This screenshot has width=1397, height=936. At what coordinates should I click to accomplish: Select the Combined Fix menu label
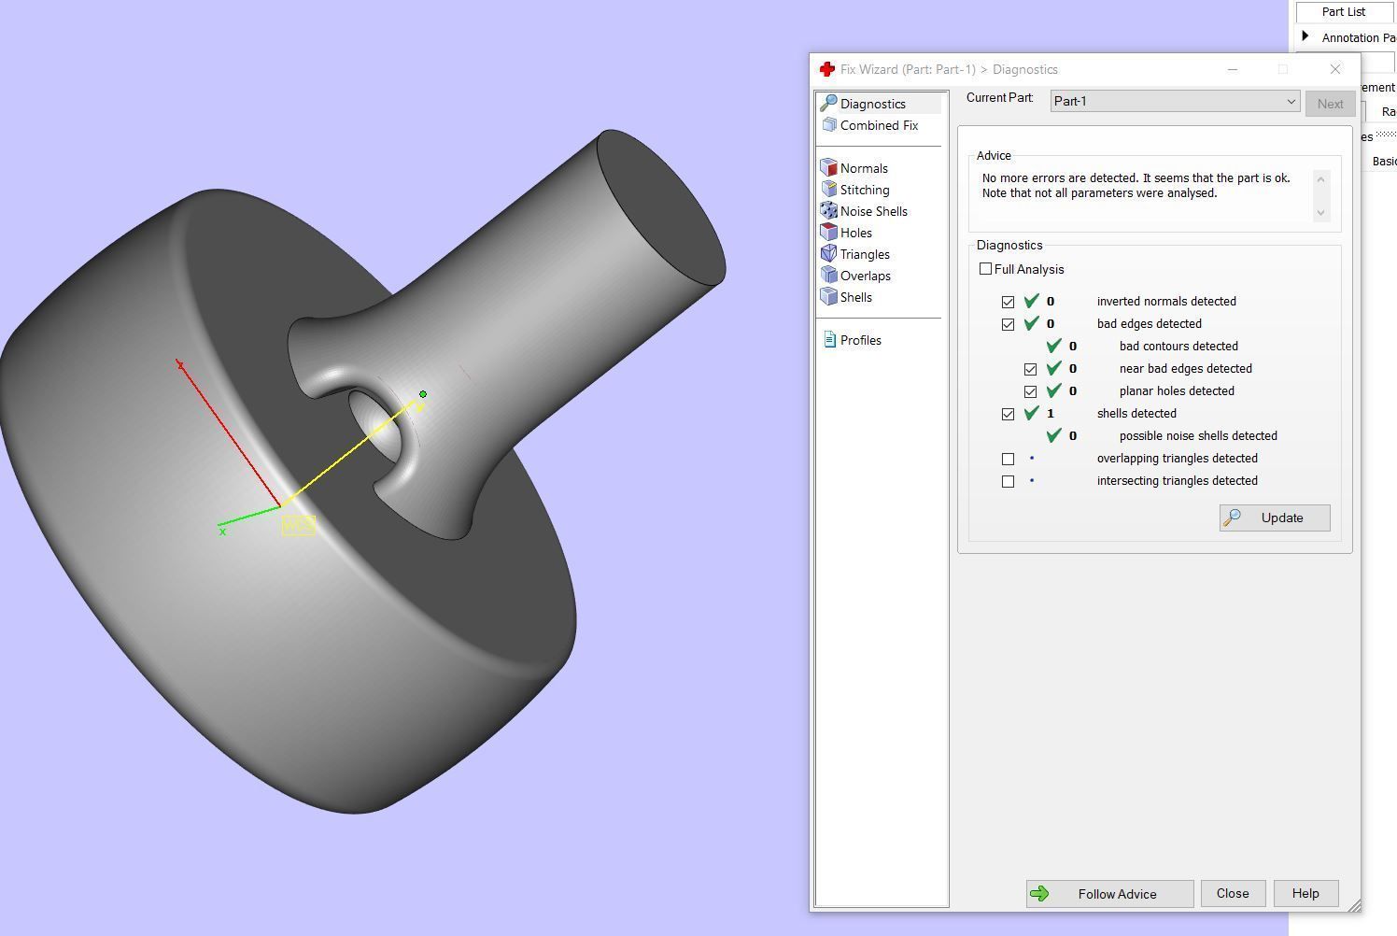click(x=879, y=125)
